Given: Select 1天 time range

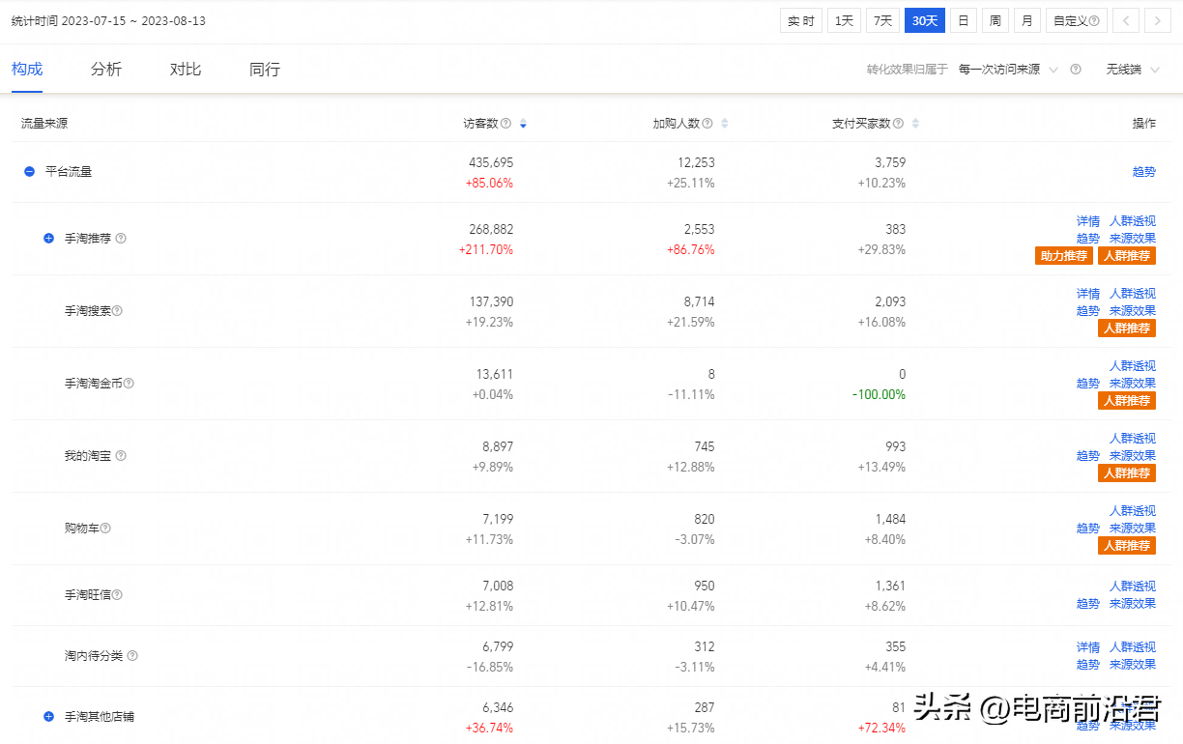Looking at the screenshot, I should tap(844, 20).
